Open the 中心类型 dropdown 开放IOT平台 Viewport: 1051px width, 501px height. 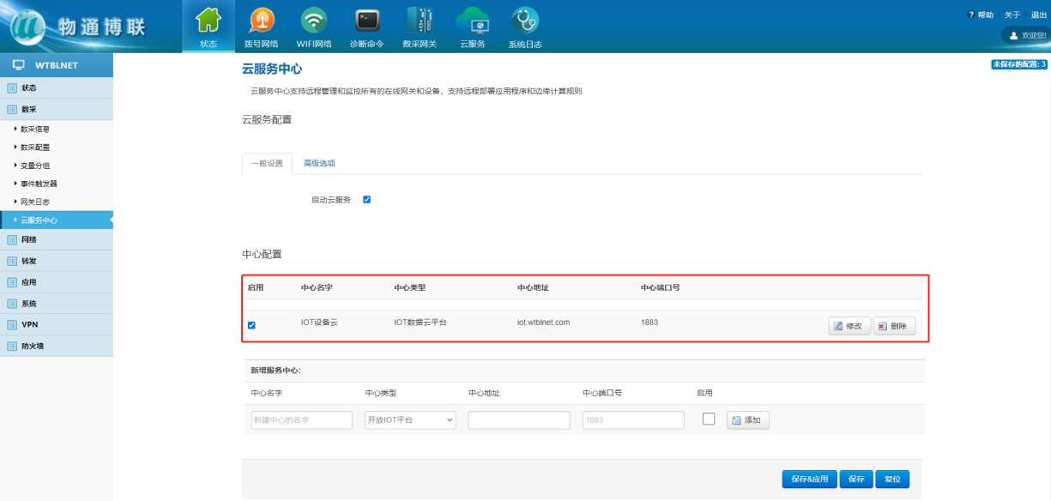coord(410,420)
